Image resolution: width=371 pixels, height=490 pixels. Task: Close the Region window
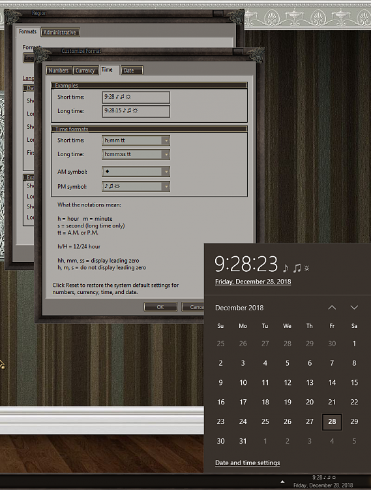pos(218,13)
